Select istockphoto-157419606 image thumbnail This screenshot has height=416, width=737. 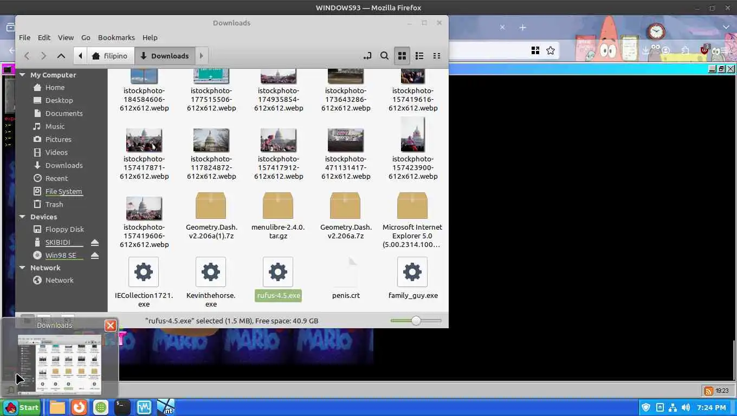(144, 209)
